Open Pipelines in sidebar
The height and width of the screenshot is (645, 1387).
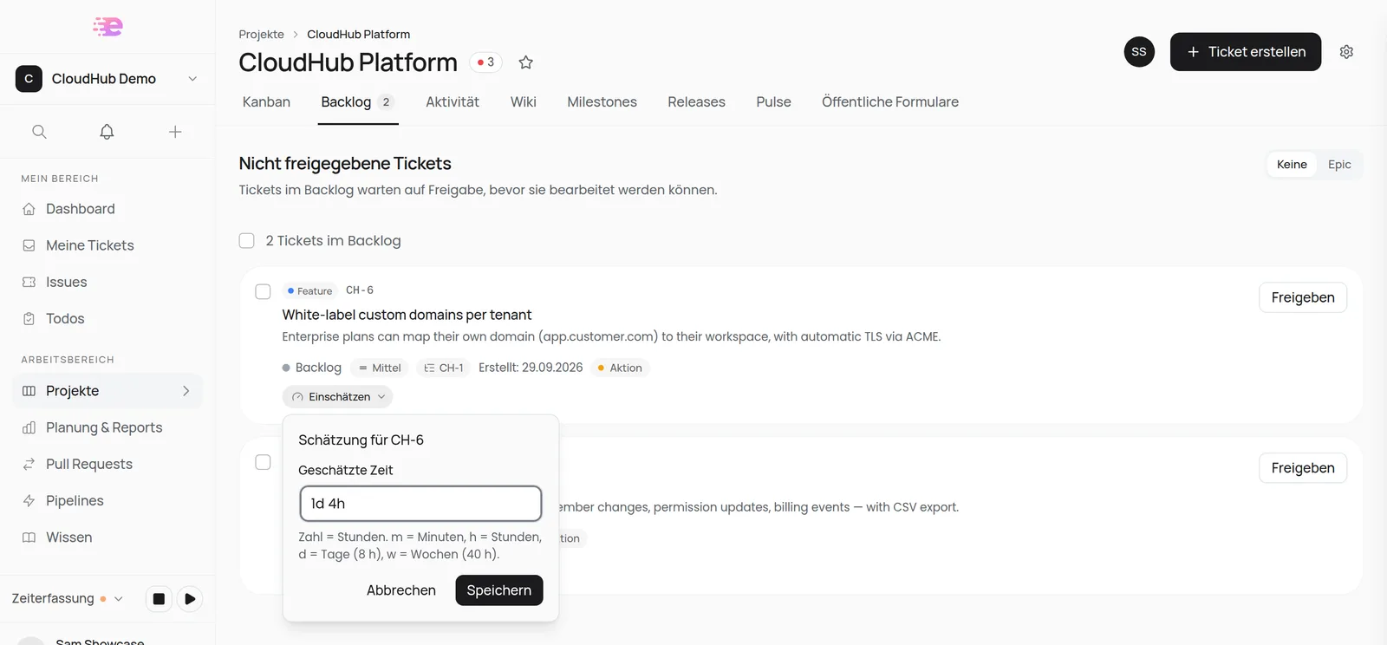tap(107, 500)
